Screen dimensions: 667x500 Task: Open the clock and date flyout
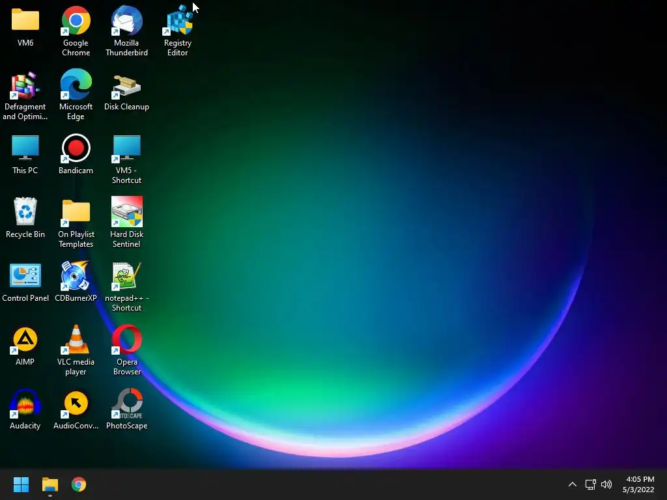tap(639, 484)
